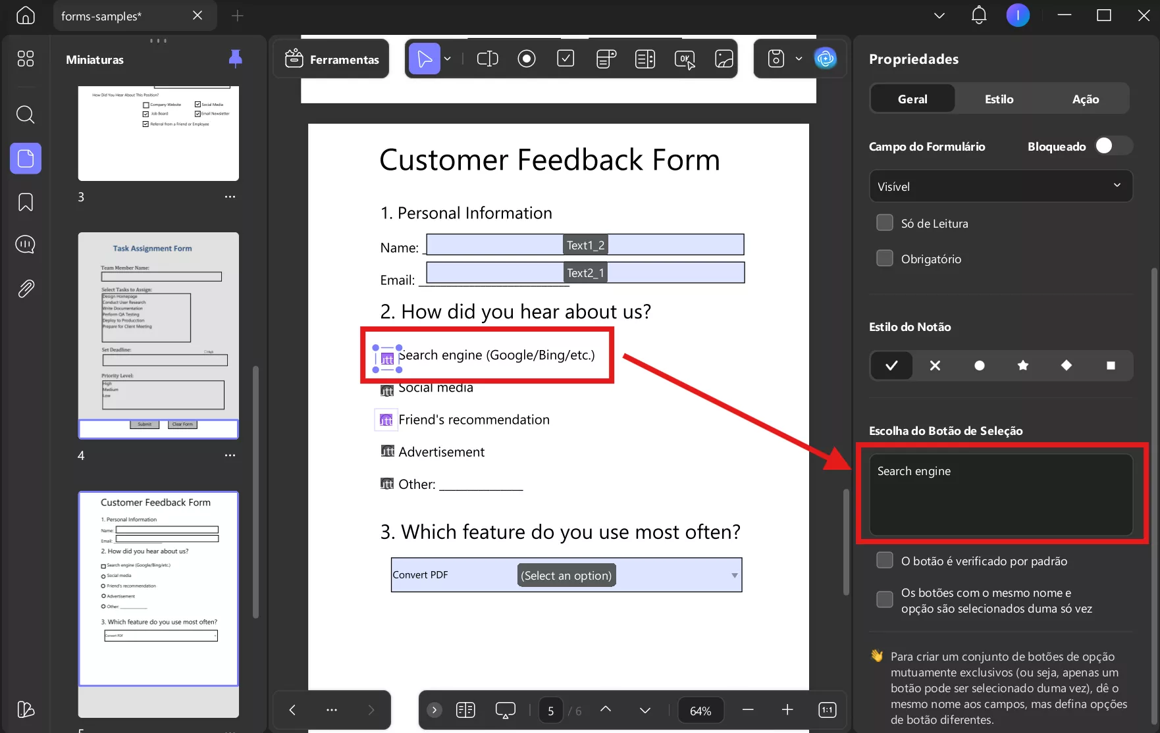Select the list box field tool
This screenshot has height=733, width=1160.
(645, 59)
